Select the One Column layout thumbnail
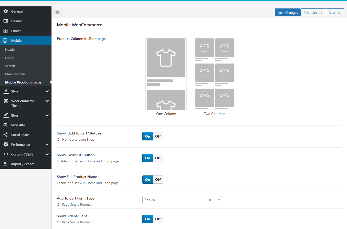The image size is (347, 229). 166,74
